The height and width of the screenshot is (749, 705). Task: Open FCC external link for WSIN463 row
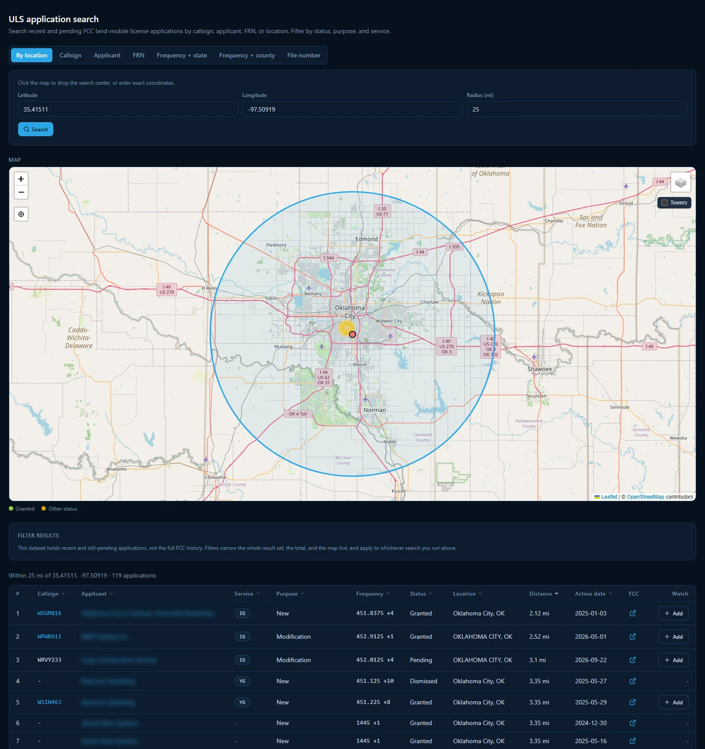pos(632,702)
